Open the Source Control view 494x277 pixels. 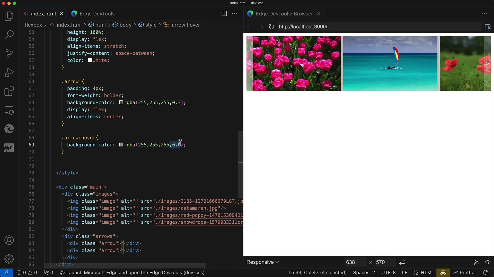coord(9,54)
